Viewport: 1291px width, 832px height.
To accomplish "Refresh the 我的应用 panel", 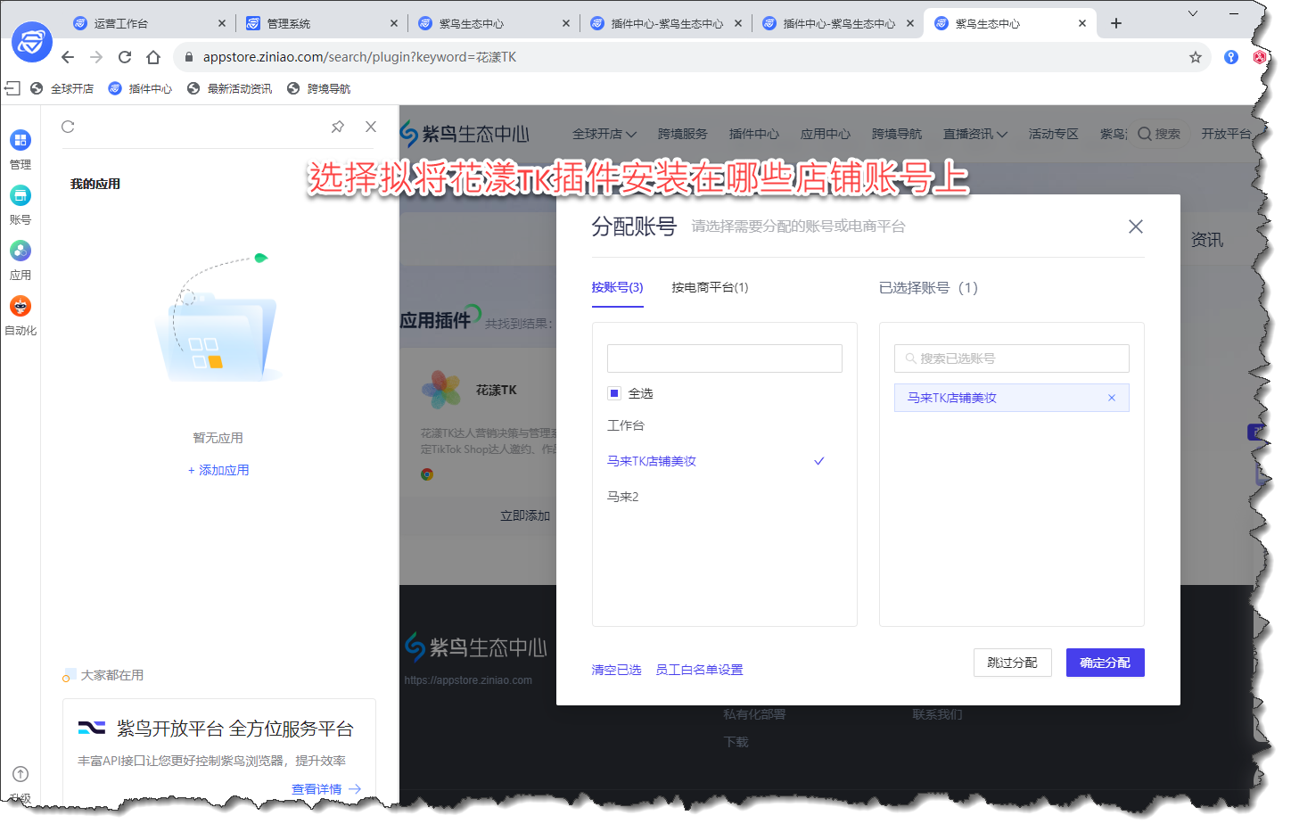I will tap(68, 127).
